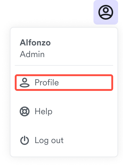Click the lifebuoy icon beside Help

pyautogui.click(x=25, y=111)
